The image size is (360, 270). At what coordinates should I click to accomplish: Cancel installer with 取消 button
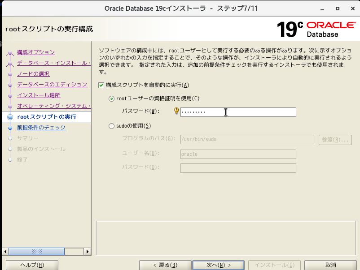click(331, 265)
